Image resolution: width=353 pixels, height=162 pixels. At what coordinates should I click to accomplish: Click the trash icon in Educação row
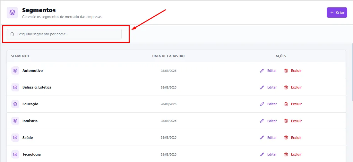(286, 104)
